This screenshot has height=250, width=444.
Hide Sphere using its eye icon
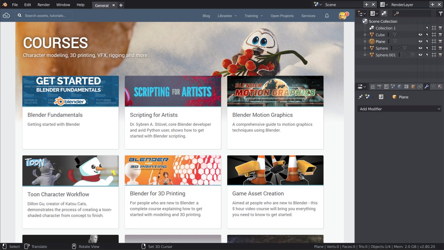click(420, 48)
